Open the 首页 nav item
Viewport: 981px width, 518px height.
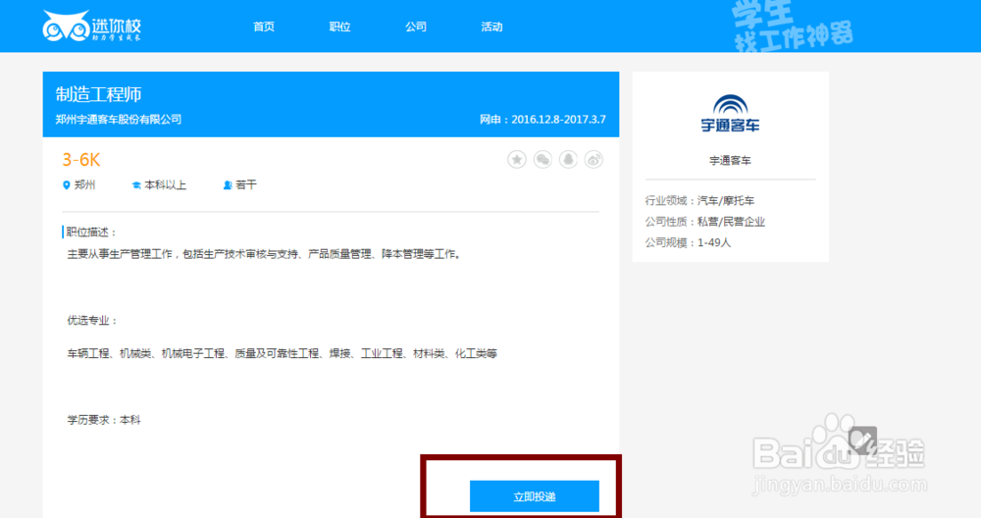(x=264, y=26)
